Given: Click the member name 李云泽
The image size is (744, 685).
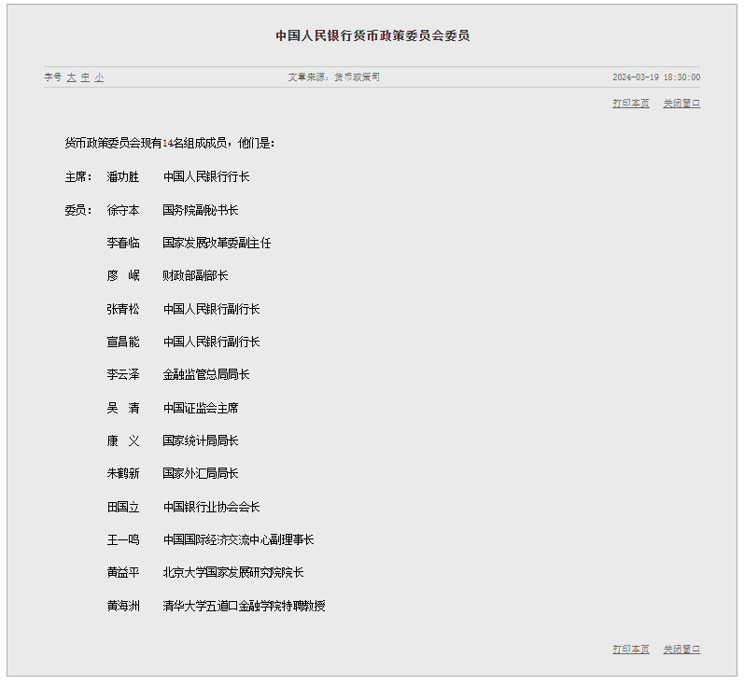Looking at the screenshot, I should pos(123,375).
